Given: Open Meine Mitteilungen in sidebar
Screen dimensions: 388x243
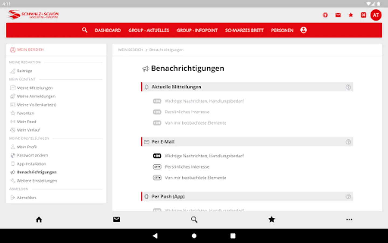Looking at the screenshot, I should click(x=34, y=88).
